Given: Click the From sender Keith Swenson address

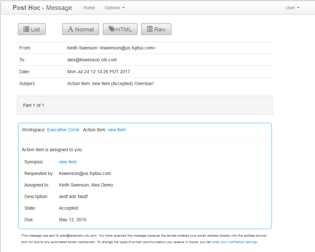Looking at the screenshot, I should [x=111, y=48].
